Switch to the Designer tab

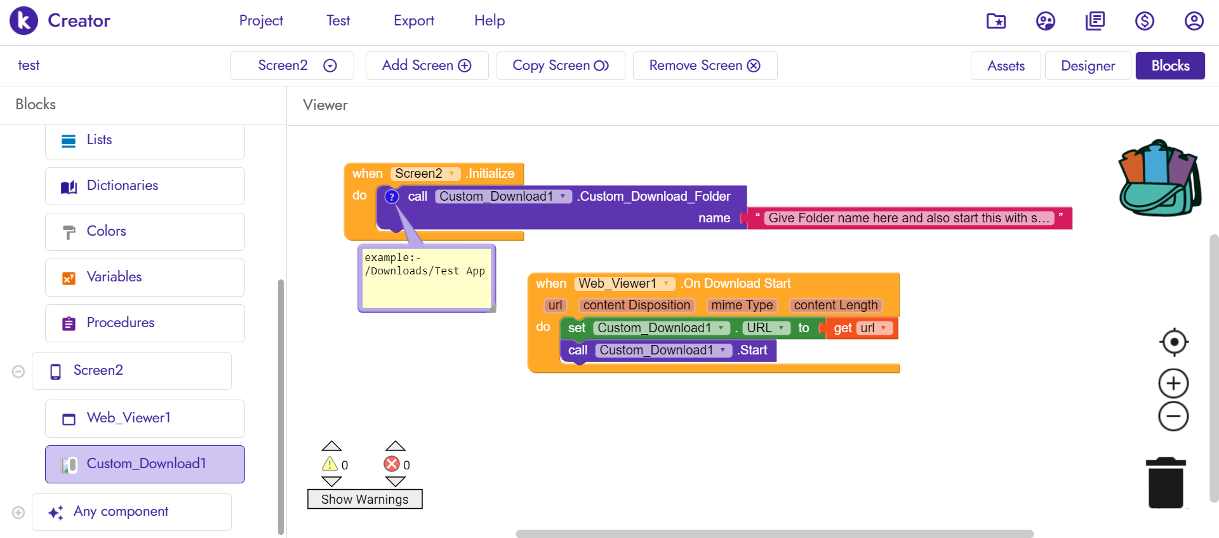click(x=1088, y=65)
